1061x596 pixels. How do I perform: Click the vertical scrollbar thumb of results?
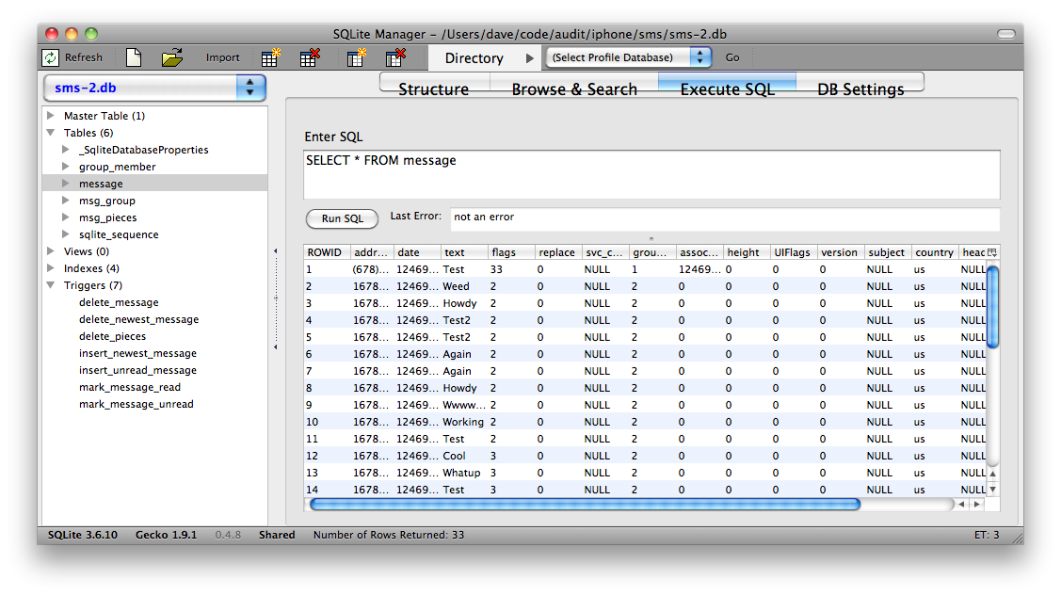pos(992,307)
